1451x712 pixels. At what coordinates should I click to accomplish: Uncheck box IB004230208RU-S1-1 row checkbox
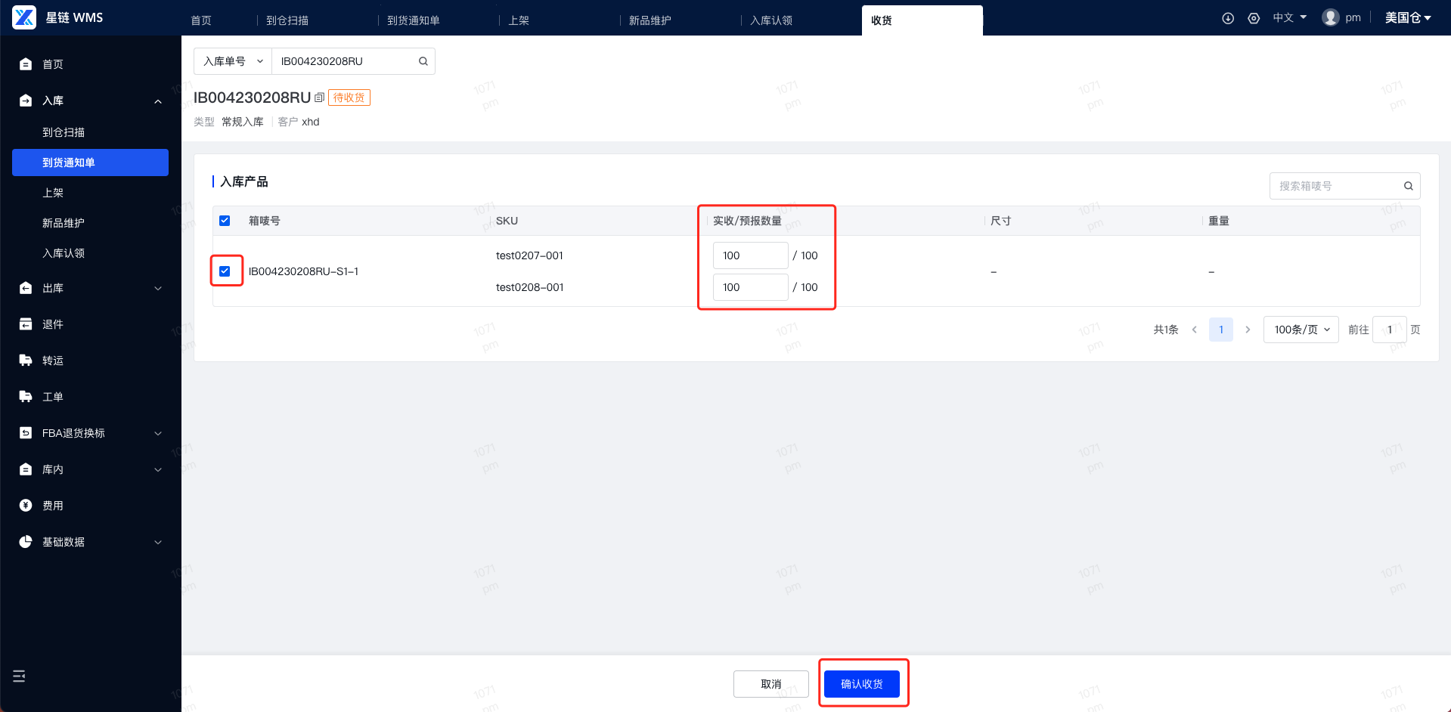click(x=225, y=271)
